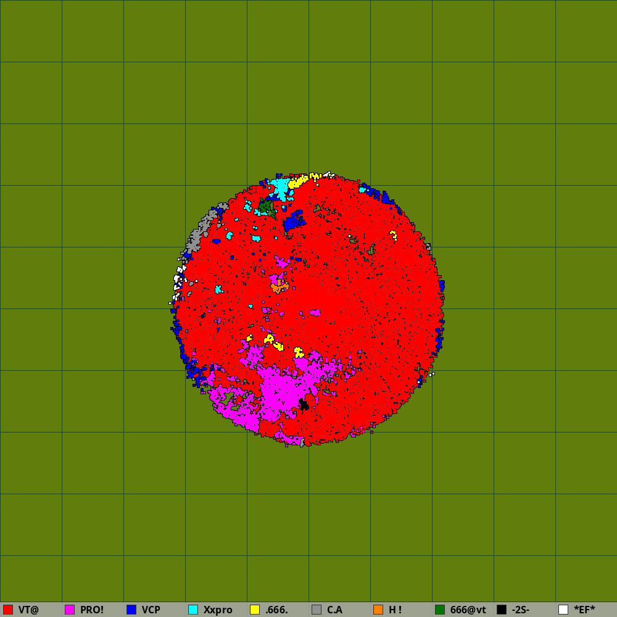The height and width of the screenshot is (617, 617).
Task: Click the large magenta PRO! territory
Action: point(281,392)
